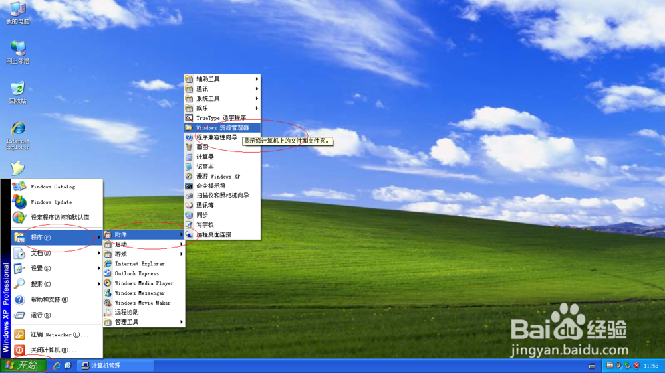This screenshot has width=665, height=373.
Task: Expand the 辅助工具 submenu arrow
Action: click(x=257, y=79)
